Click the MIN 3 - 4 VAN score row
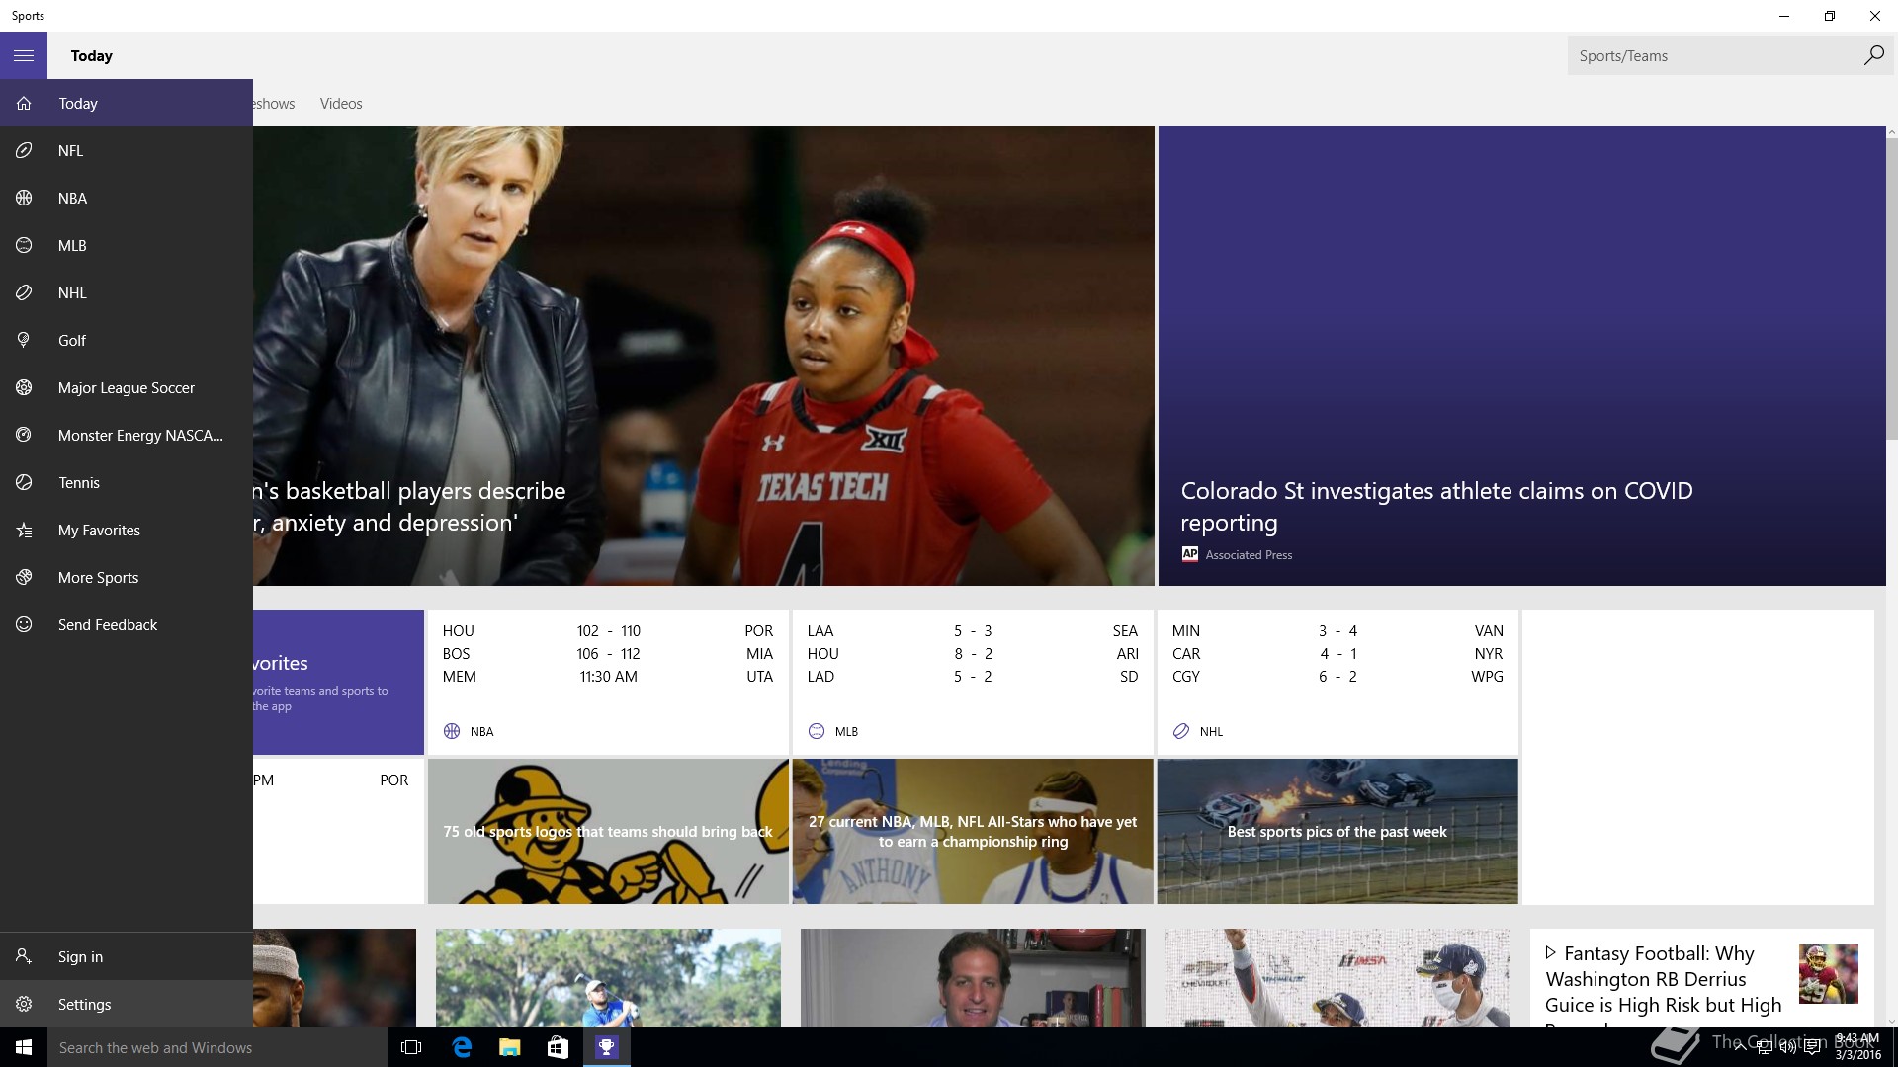 pos(1337,630)
